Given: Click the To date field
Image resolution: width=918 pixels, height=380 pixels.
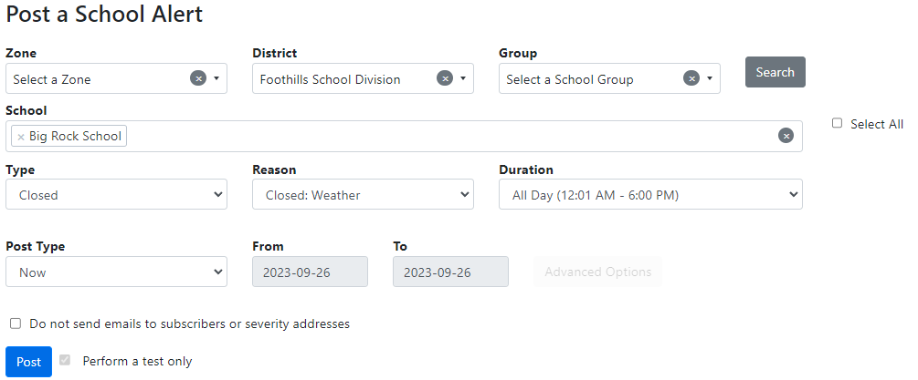Looking at the screenshot, I should pos(450,272).
